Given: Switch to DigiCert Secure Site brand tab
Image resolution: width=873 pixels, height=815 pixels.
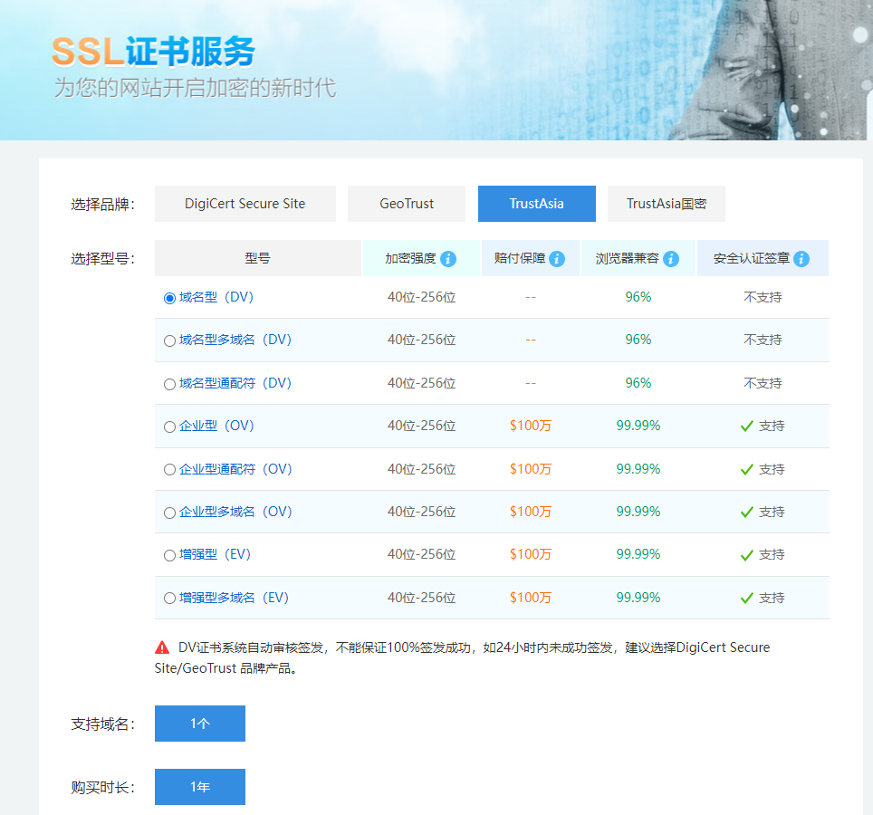Looking at the screenshot, I should [245, 204].
